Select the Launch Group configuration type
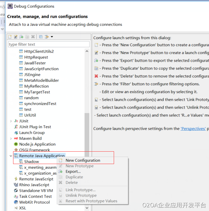 32,133
